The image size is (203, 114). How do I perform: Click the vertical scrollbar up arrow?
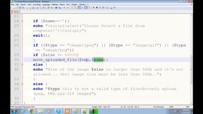pos(191,15)
